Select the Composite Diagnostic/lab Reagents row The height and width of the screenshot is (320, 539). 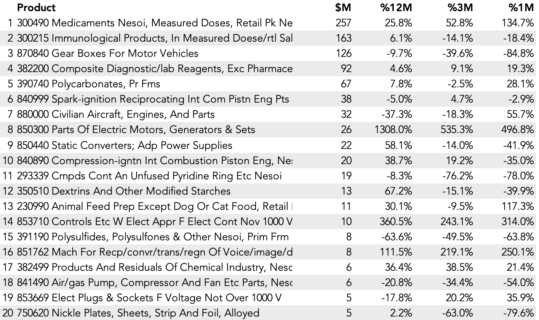tap(155, 69)
